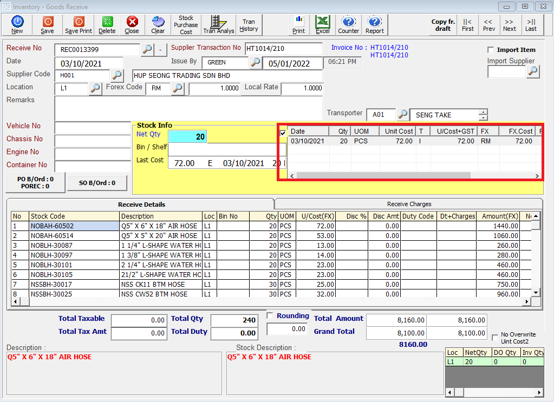Toggle checkbox in stock cost history header
554x402 pixels.
tap(283, 133)
